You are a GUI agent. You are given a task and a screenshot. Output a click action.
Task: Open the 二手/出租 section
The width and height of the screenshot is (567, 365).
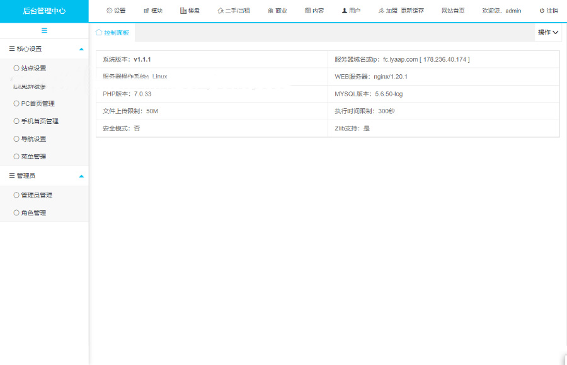(234, 11)
